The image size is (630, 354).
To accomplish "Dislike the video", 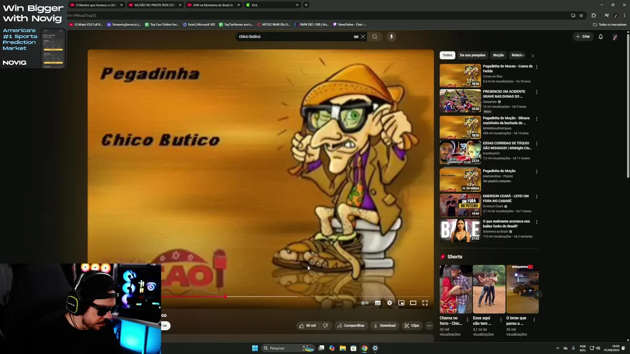I will tap(325, 325).
